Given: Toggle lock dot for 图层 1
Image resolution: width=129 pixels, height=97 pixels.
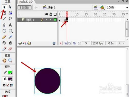Looking at the screenshot, I should pos(51,20).
